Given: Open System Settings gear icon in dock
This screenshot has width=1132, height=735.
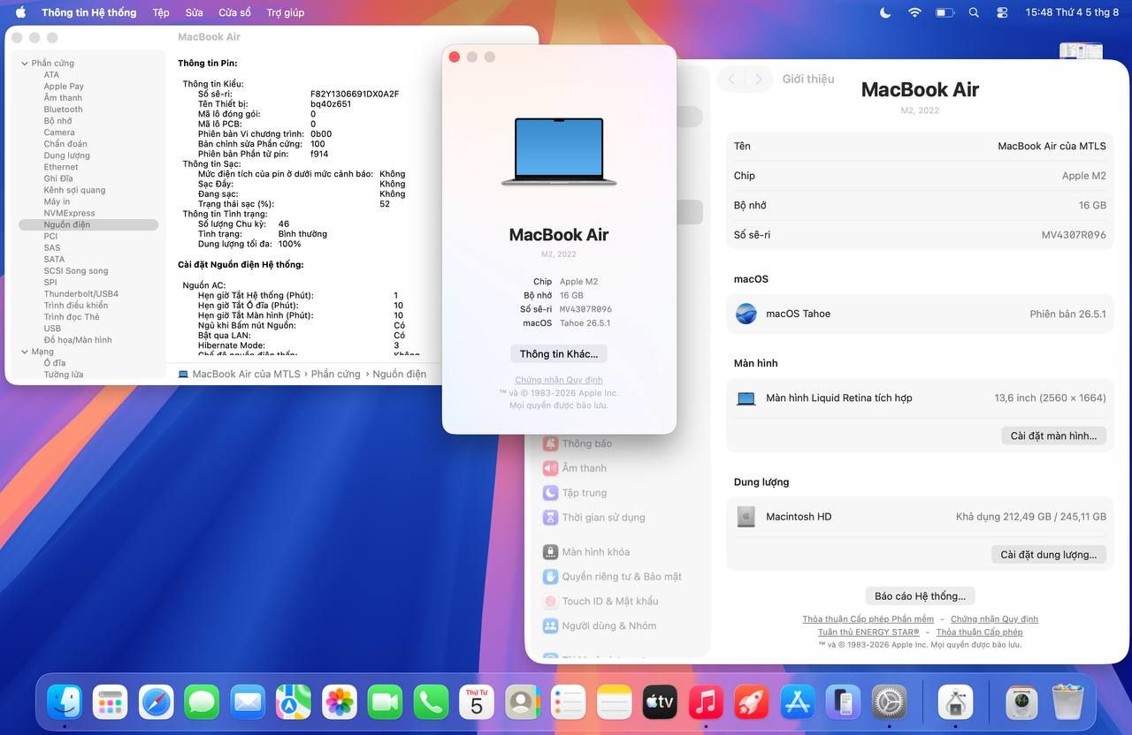Looking at the screenshot, I should pyautogui.click(x=889, y=702).
